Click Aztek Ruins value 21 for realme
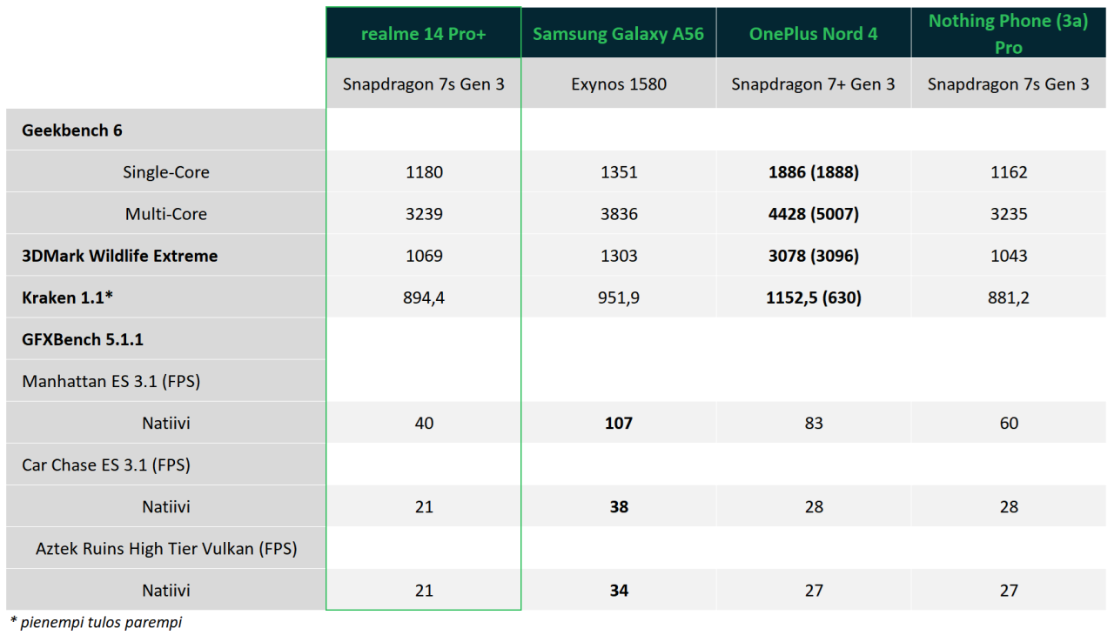Viewport: 1114px width, 635px height. point(424,590)
